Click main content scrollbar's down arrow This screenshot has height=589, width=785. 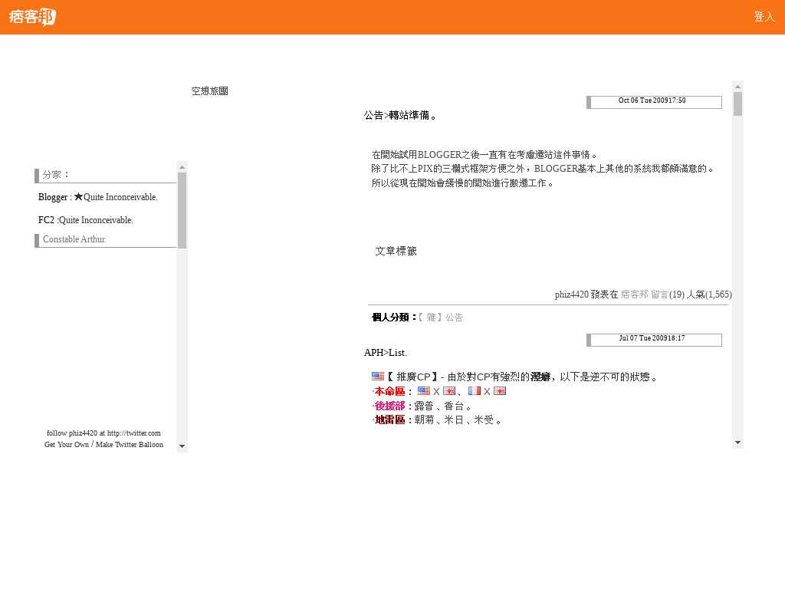[x=737, y=443]
